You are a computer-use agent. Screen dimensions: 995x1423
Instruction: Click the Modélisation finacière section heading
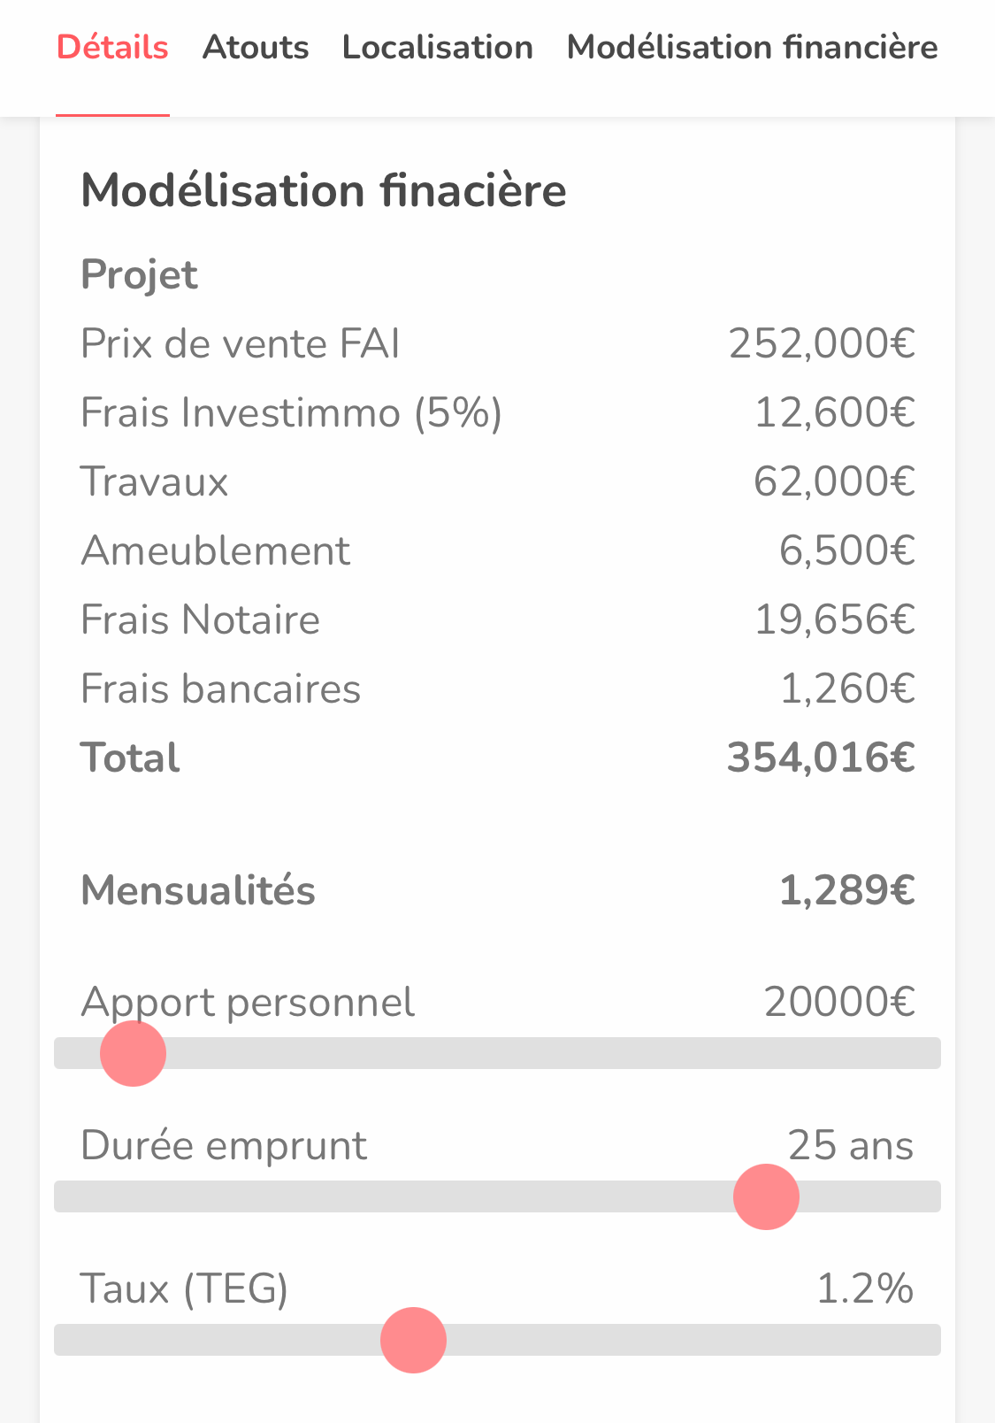coord(324,190)
